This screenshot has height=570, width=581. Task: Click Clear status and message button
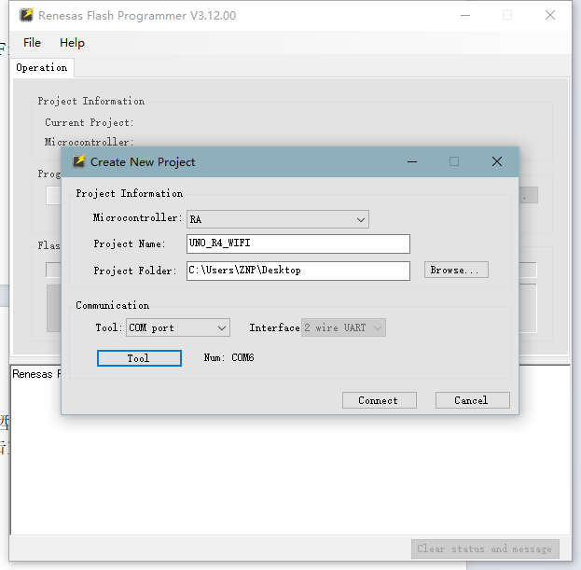click(485, 549)
